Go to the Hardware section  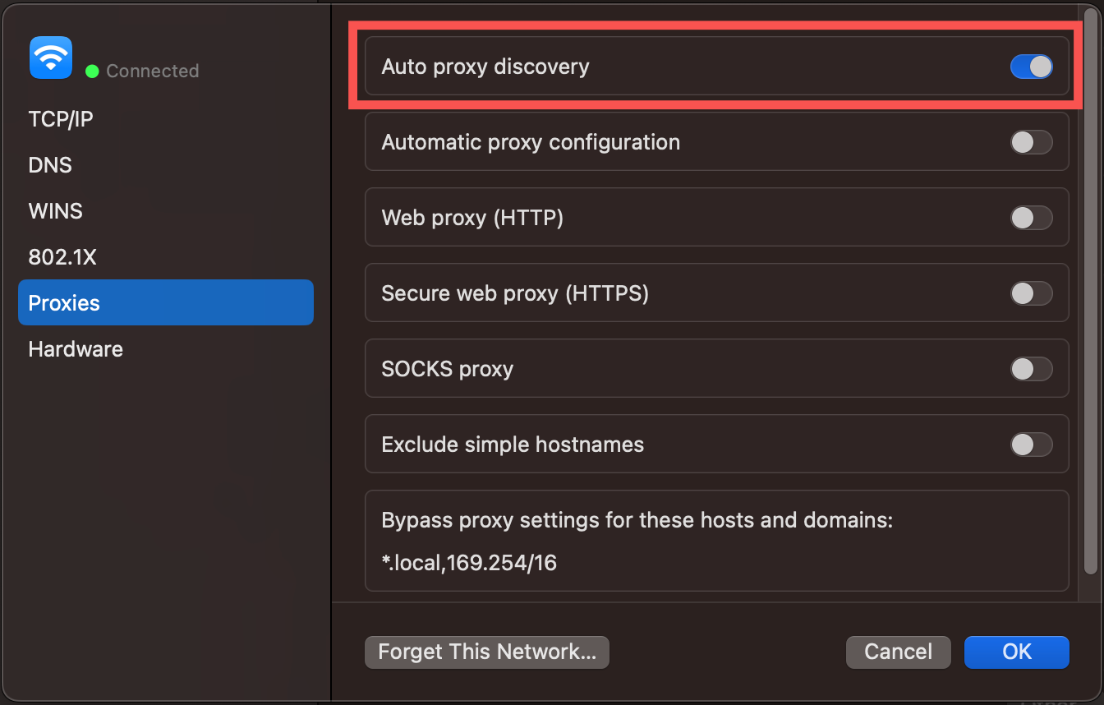coord(166,349)
